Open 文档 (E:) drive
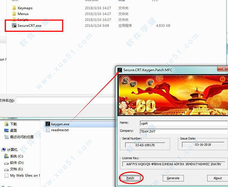 pos(16,169)
